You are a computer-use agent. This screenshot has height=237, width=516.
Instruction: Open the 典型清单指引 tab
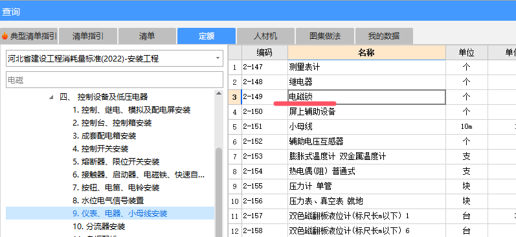click(x=29, y=36)
